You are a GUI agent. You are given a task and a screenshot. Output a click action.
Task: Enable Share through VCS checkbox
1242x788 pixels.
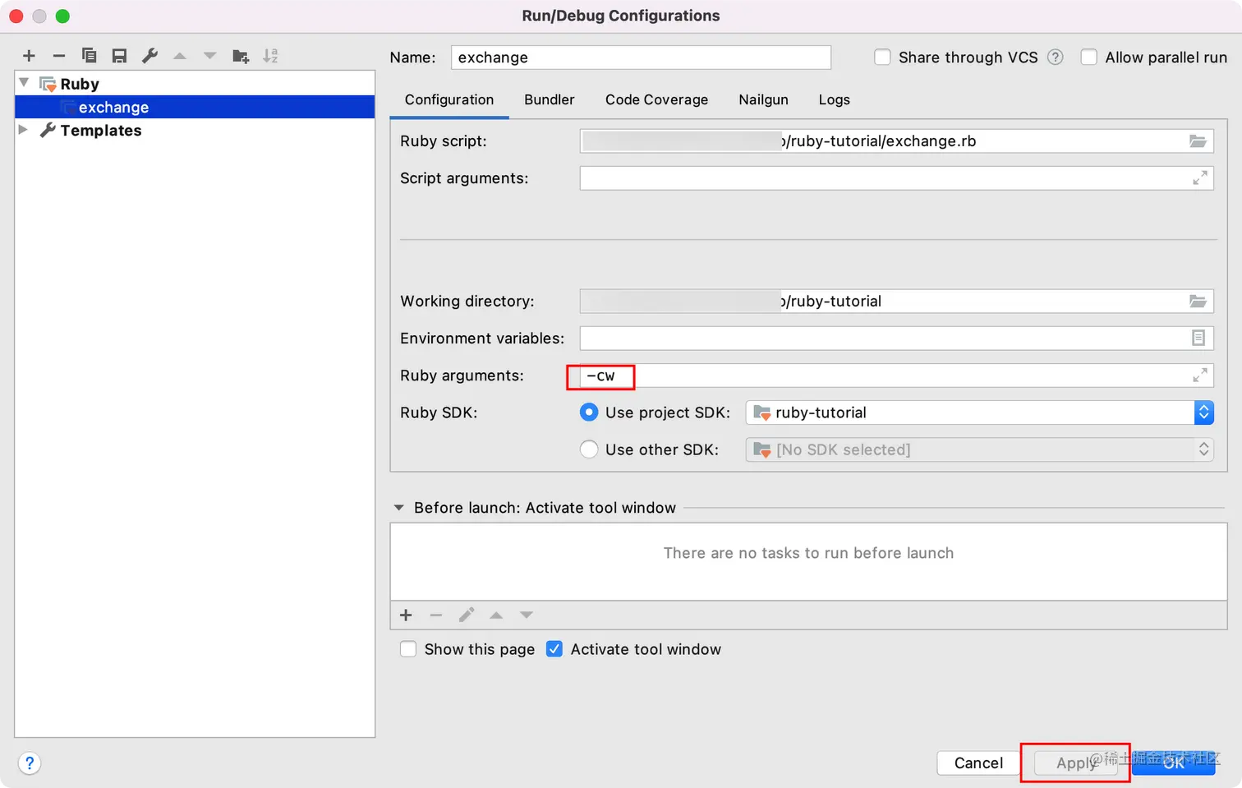pos(882,58)
